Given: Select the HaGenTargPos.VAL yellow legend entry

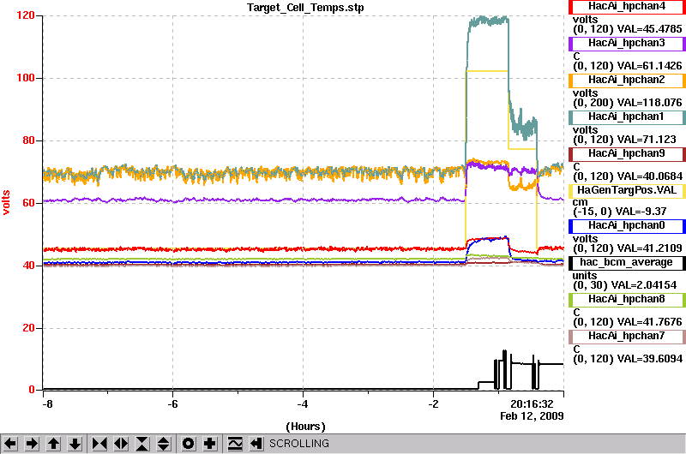Looking at the screenshot, I should (627, 190).
